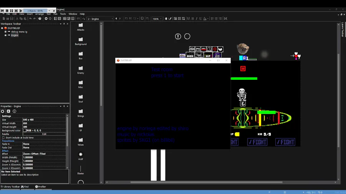
Task: Click the New file toolbar icon
Action: pyautogui.click(x=4, y=19)
